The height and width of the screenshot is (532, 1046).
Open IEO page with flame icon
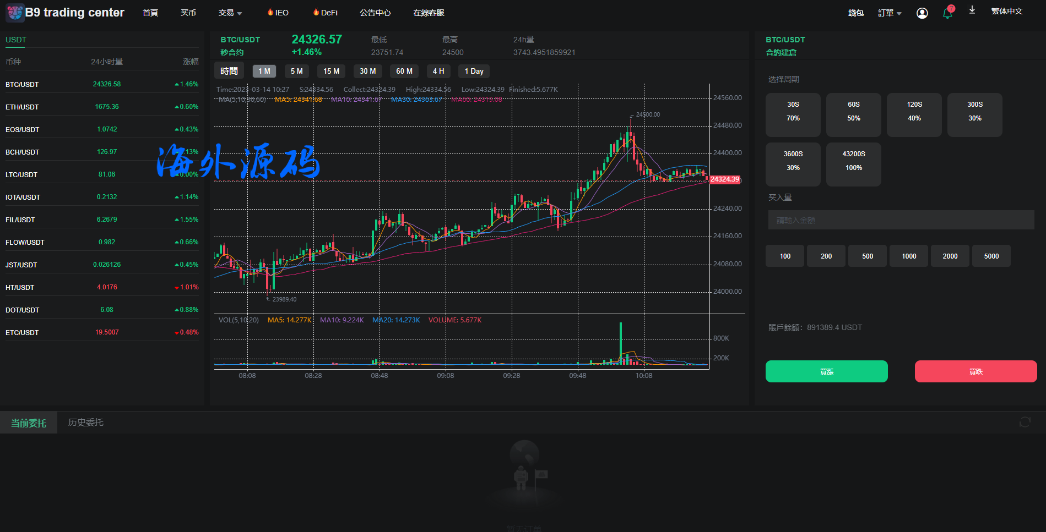point(278,13)
